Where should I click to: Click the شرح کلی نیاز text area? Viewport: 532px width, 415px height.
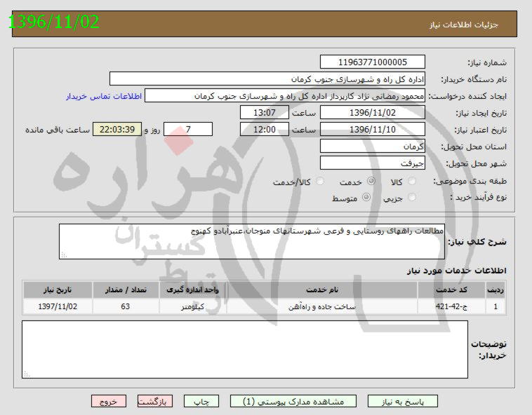pyautogui.click(x=252, y=242)
